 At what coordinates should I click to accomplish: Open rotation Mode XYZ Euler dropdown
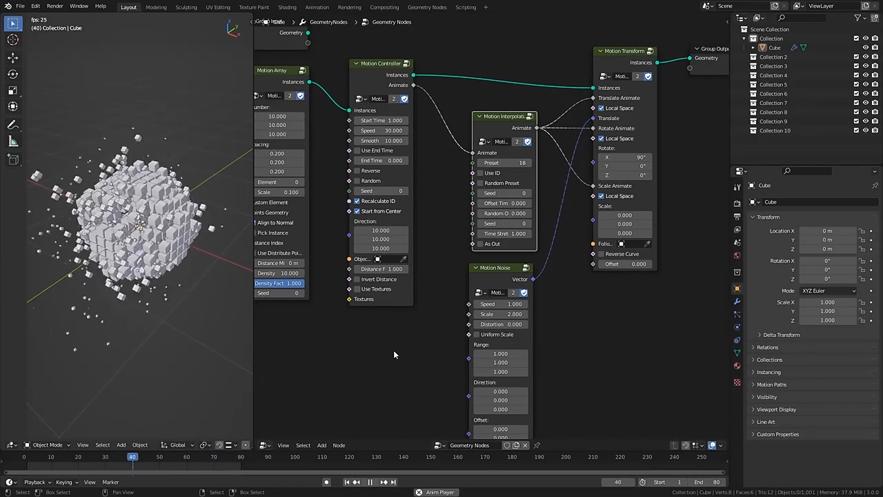pos(828,291)
